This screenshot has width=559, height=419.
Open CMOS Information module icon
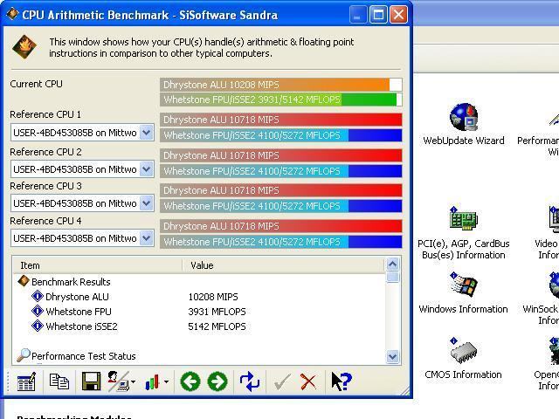tap(464, 359)
